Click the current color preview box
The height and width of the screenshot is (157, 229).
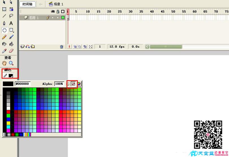coord(8,84)
